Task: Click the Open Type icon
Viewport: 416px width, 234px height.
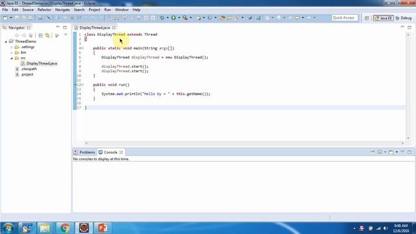Action: [x=222, y=18]
